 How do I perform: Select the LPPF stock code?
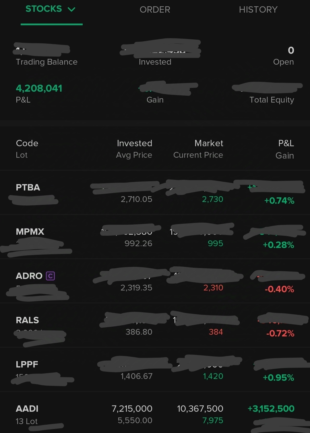tap(27, 365)
